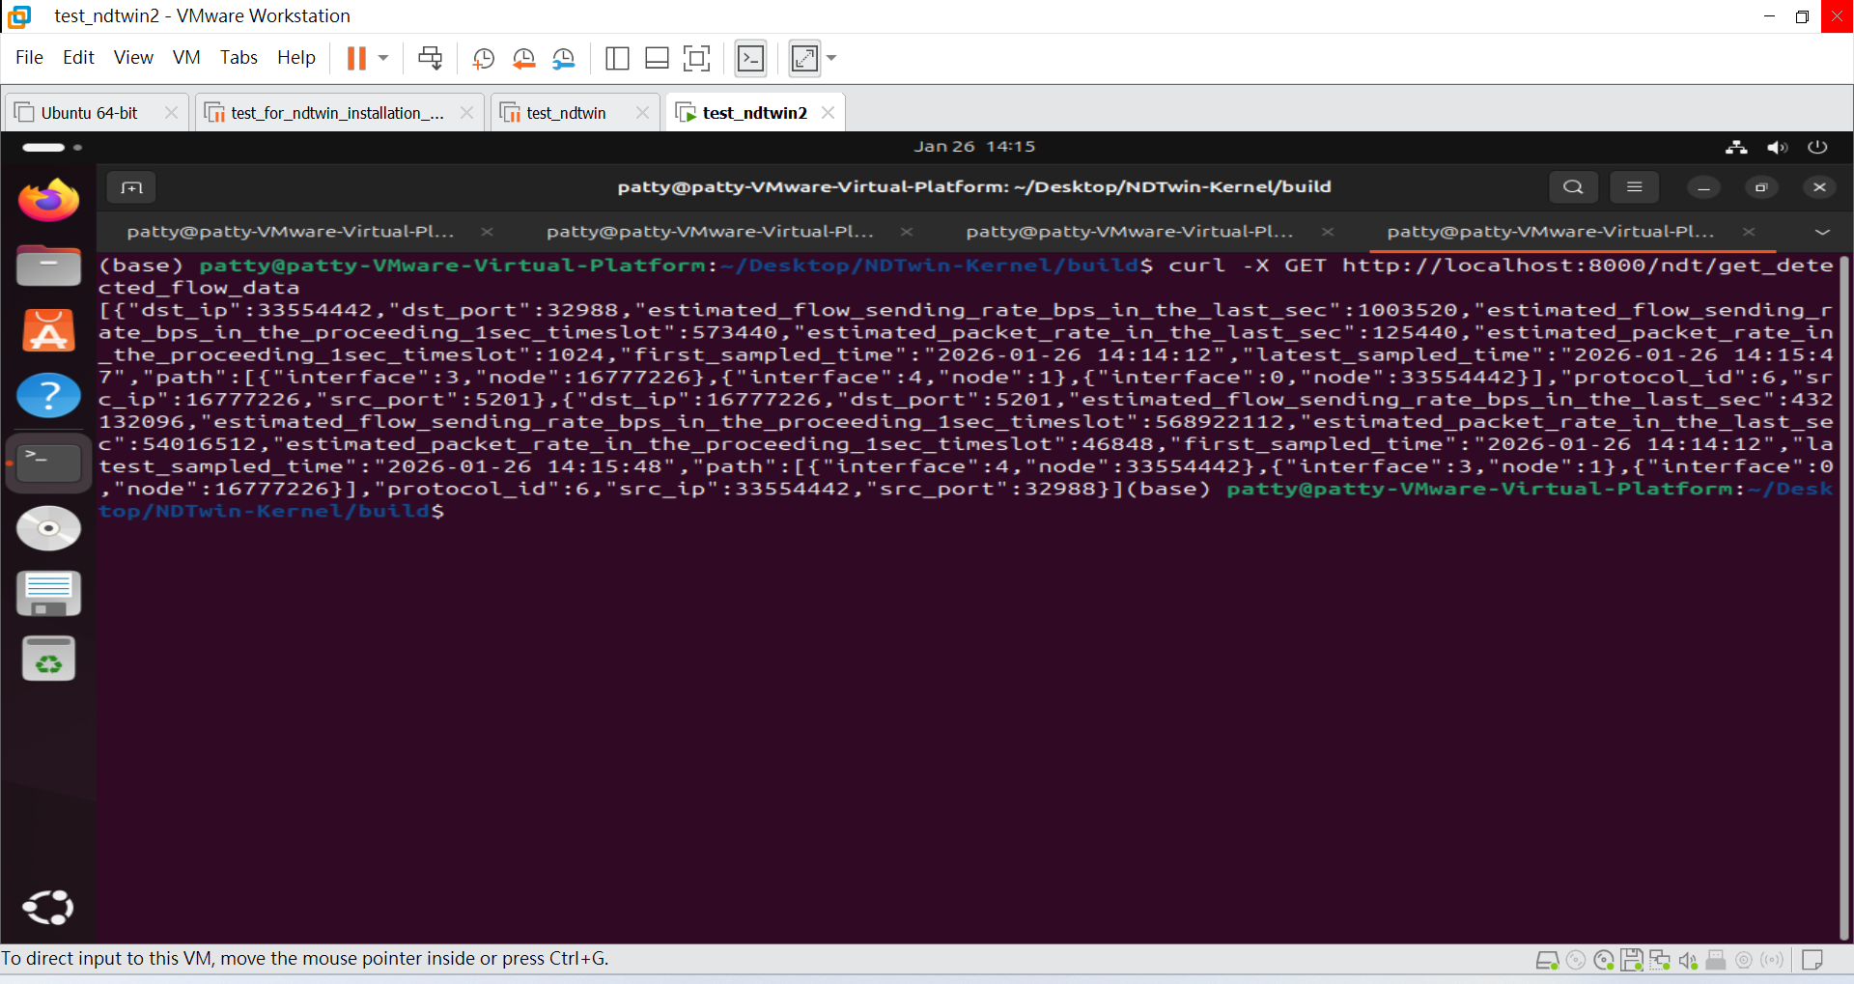Image resolution: width=1854 pixels, height=984 pixels.
Task: Open the VM menu
Action: click(186, 58)
